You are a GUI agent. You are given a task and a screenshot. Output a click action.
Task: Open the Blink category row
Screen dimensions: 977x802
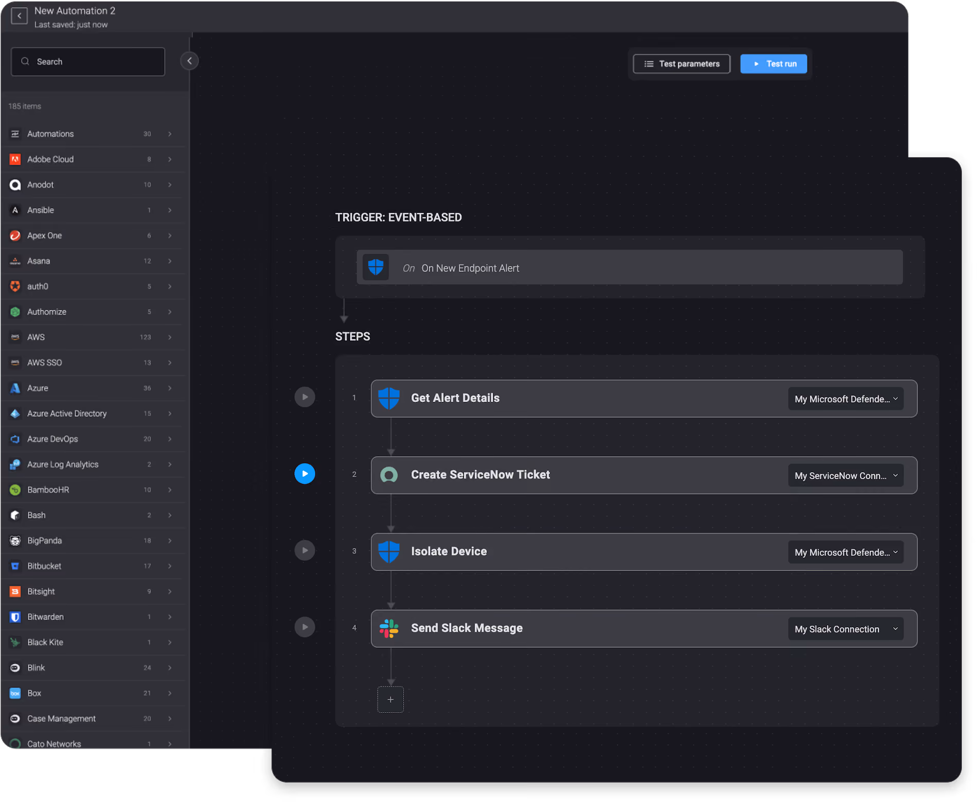pos(93,668)
